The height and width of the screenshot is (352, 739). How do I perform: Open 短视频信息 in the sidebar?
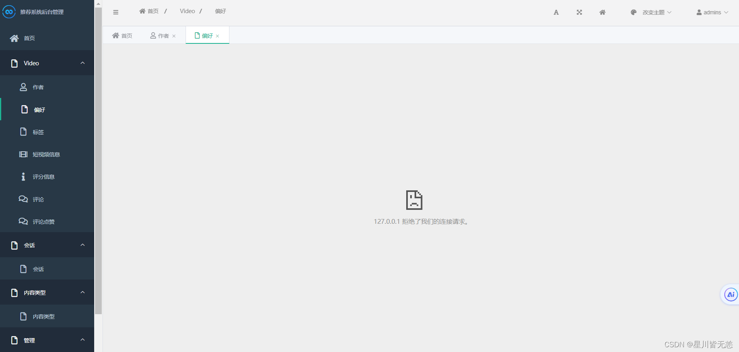pyautogui.click(x=47, y=154)
